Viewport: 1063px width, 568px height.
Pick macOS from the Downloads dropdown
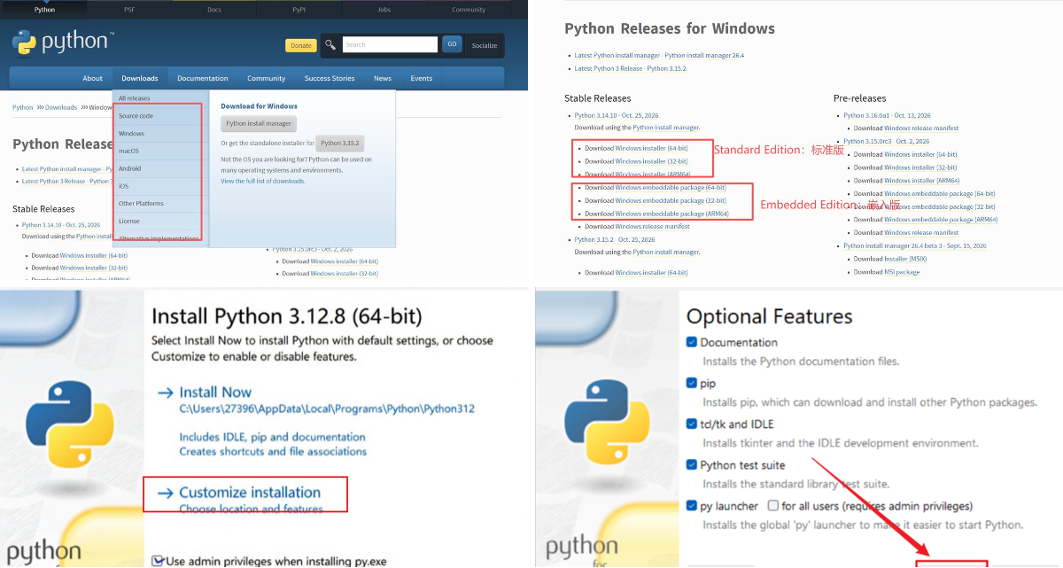(x=128, y=151)
